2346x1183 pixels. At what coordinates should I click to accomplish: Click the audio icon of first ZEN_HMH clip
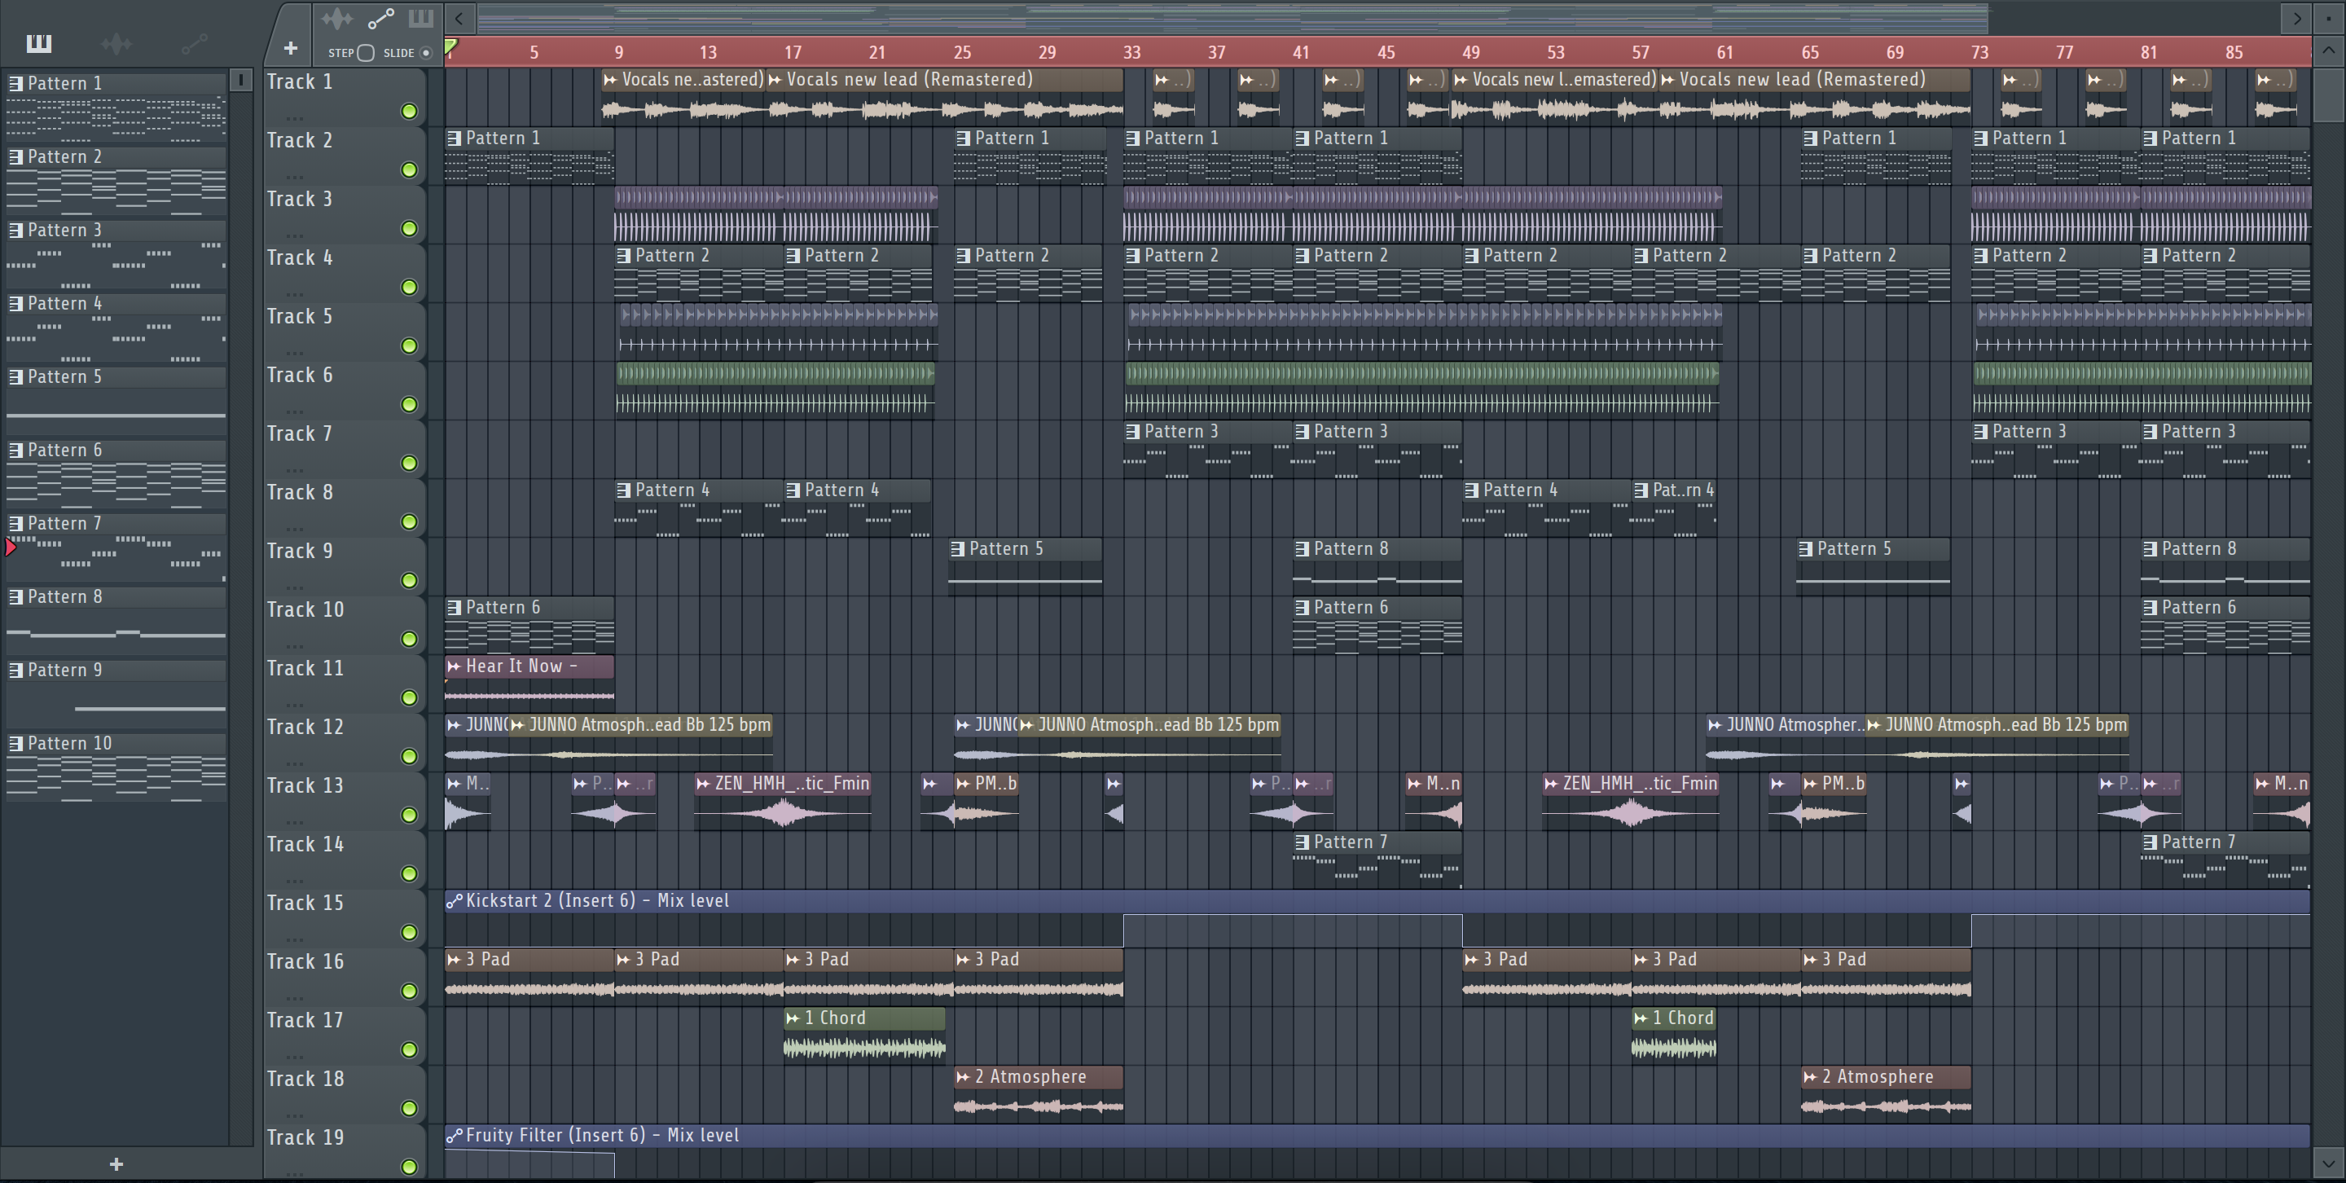703,784
